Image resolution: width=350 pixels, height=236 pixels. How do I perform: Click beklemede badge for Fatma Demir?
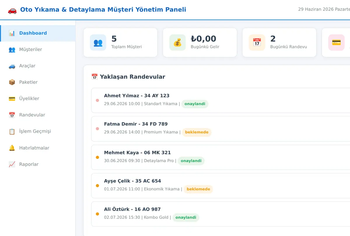click(x=197, y=132)
